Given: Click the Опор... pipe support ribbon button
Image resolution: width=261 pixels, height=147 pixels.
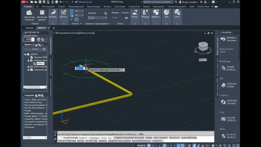Looking at the screenshot, I should [x=135, y=14].
